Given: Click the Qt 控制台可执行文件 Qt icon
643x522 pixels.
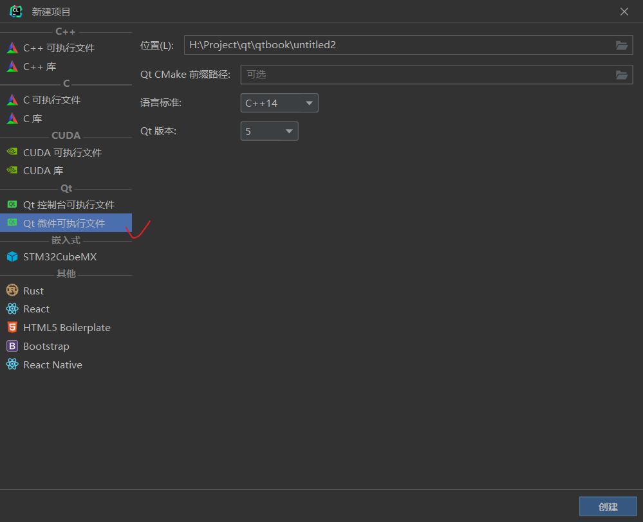Looking at the screenshot, I should (x=12, y=204).
